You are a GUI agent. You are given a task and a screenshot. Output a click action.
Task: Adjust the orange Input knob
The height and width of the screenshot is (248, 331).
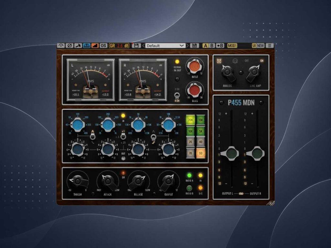pyautogui.click(x=195, y=67)
